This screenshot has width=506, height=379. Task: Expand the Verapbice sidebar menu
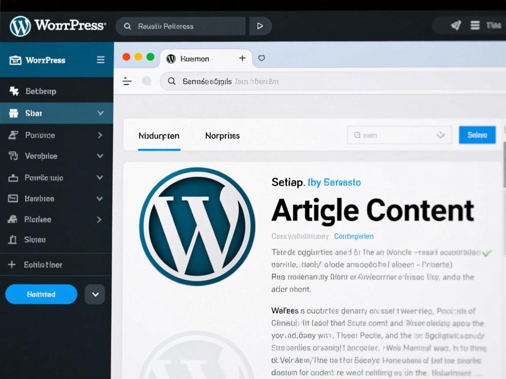[100, 156]
